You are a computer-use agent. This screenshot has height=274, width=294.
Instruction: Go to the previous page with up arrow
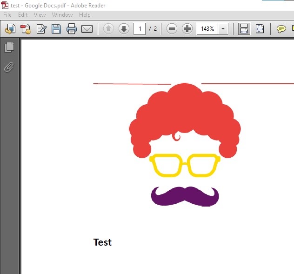coord(108,29)
